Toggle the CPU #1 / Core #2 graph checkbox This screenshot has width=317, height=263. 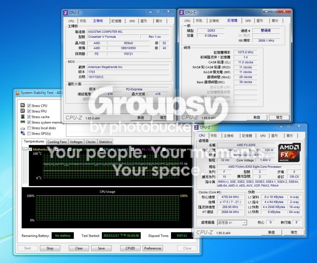101,149
